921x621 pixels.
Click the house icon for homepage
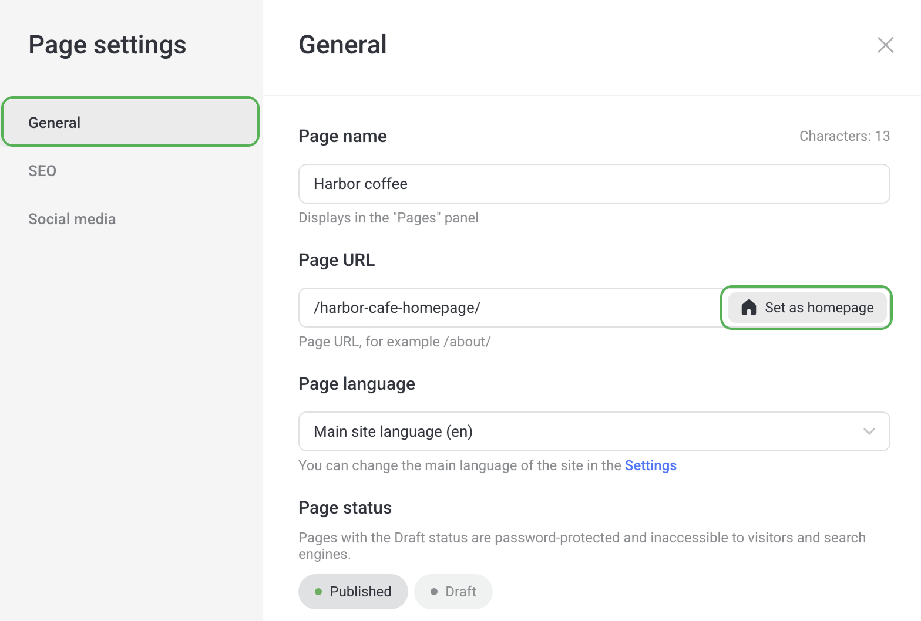[x=748, y=308]
